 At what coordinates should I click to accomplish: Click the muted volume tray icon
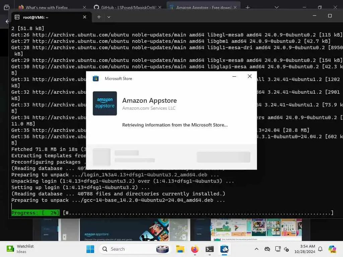coord(286,249)
